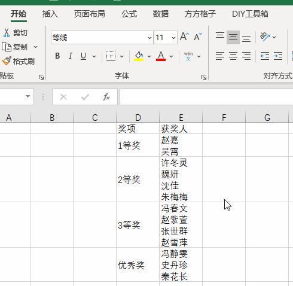Select column E header
The height and width of the screenshot is (286, 293).
click(181, 118)
